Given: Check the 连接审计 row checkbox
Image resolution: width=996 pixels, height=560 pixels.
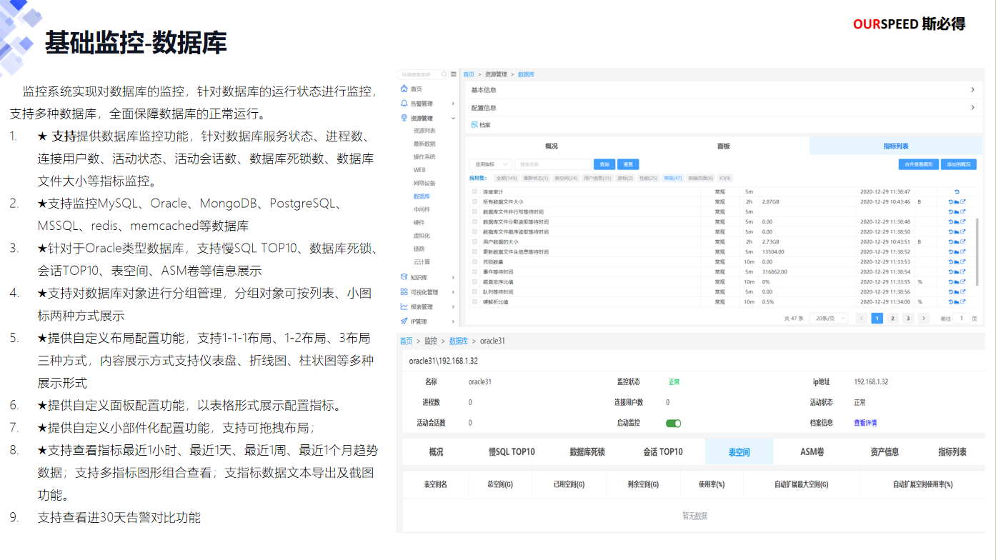Looking at the screenshot, I should pyautogui.click(x=475, y=192).
